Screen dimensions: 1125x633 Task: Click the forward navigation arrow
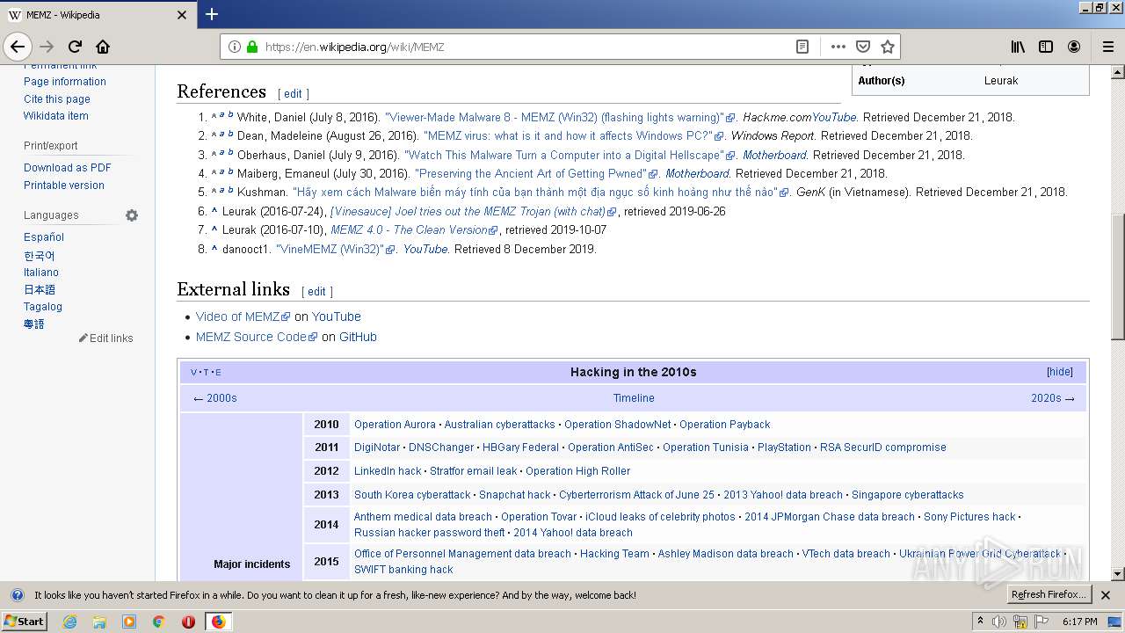point(47,47)
